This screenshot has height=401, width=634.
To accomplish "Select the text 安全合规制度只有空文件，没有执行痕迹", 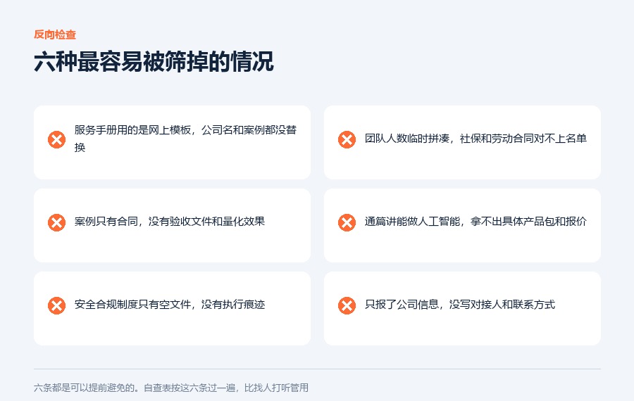I will pyautogui.click(x=169, y=305).
